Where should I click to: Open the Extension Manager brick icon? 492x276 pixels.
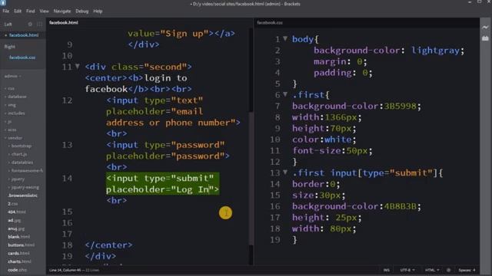tap(485, 38)
